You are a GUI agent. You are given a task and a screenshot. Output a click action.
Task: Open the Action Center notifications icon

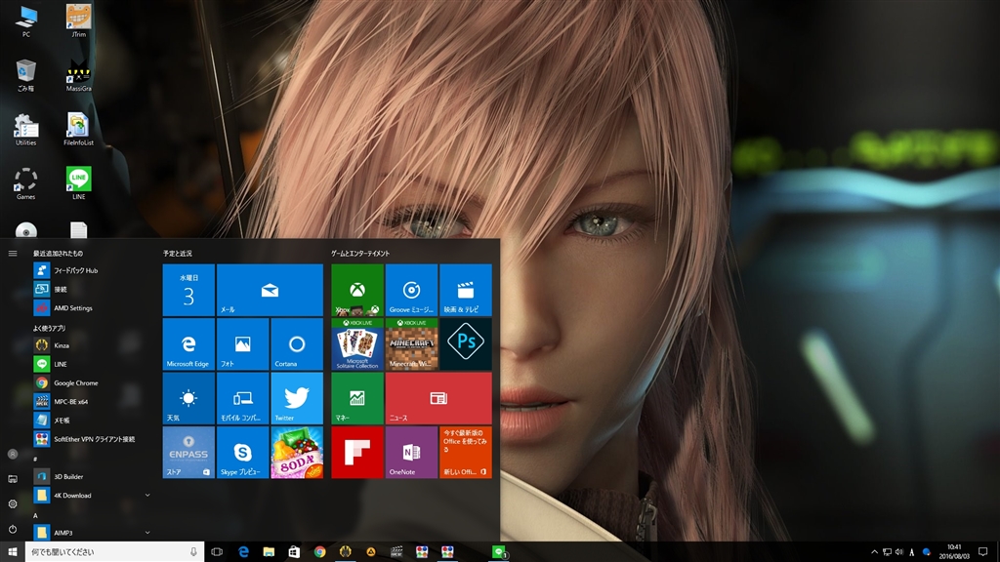pyautogui.click(x=982, y=552)
